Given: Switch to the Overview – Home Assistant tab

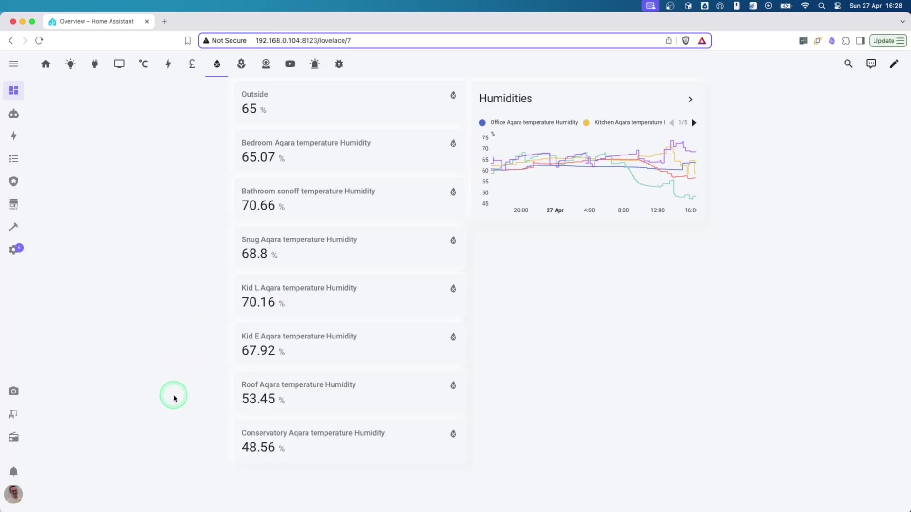Looking at the screenshot, I should coord(95,21).
